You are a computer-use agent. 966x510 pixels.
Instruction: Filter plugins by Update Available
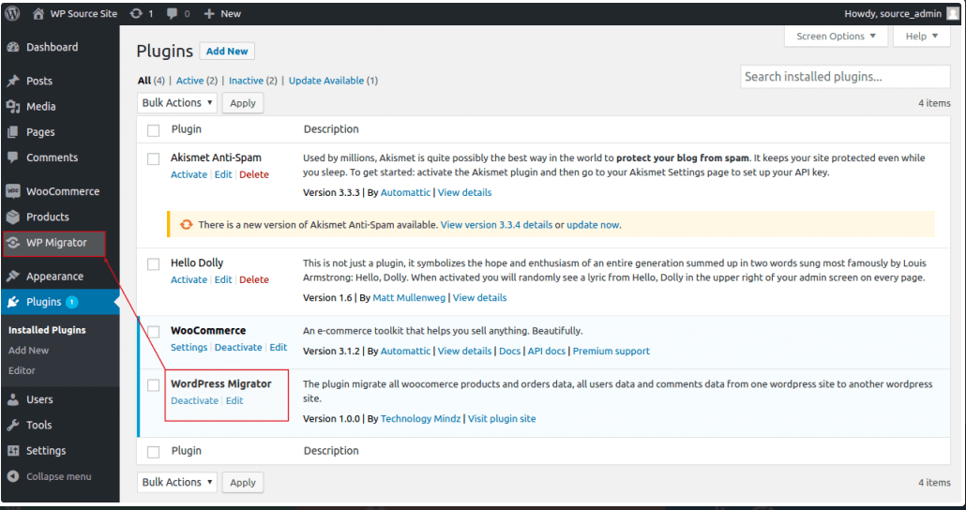[x=326, y=81]
